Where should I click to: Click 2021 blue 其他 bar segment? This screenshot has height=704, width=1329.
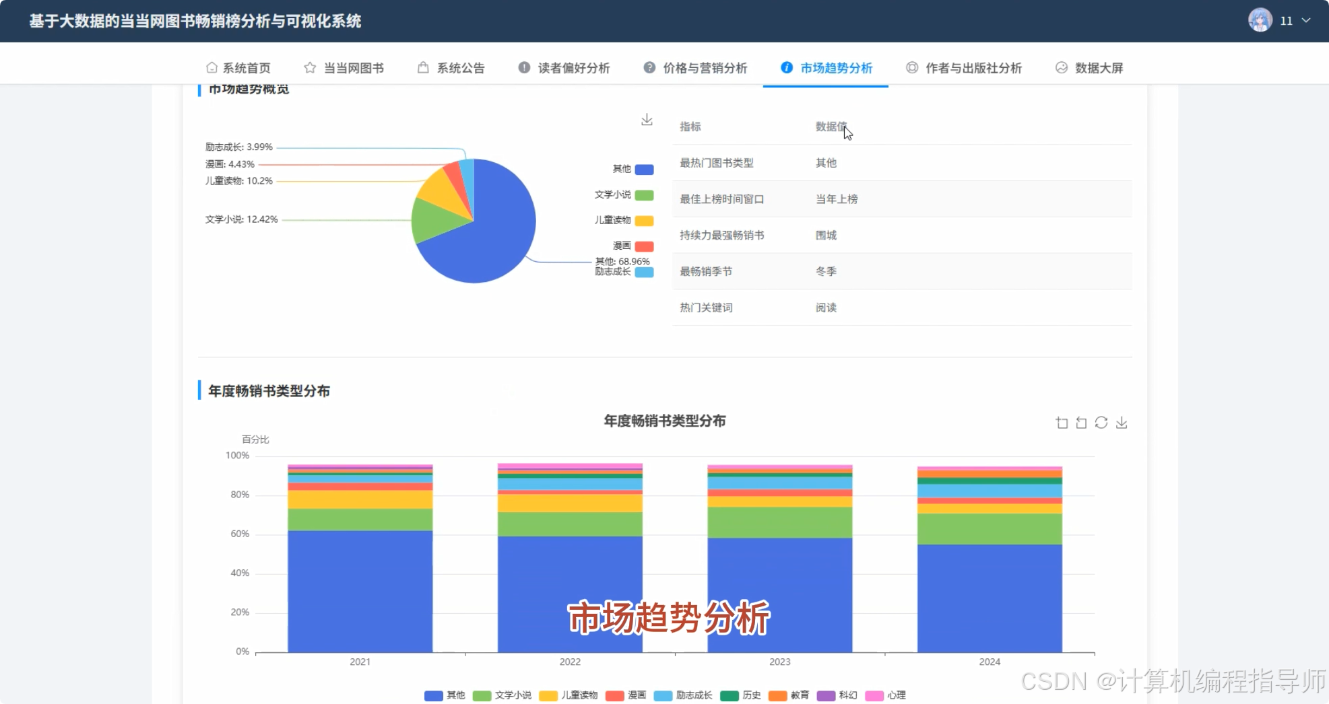coord(360,591)
